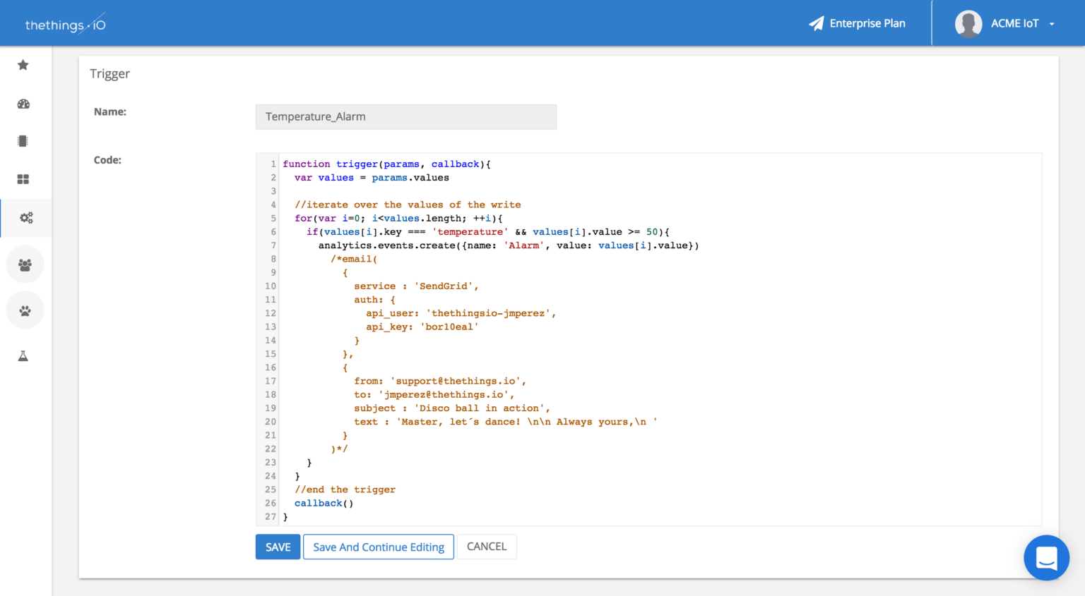Open the chip devices sidebar icon

point(23,141)
